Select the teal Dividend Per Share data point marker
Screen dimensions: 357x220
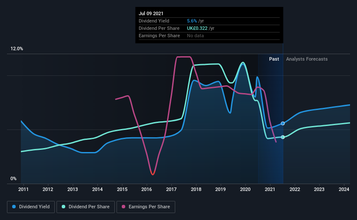pos(283,137)
